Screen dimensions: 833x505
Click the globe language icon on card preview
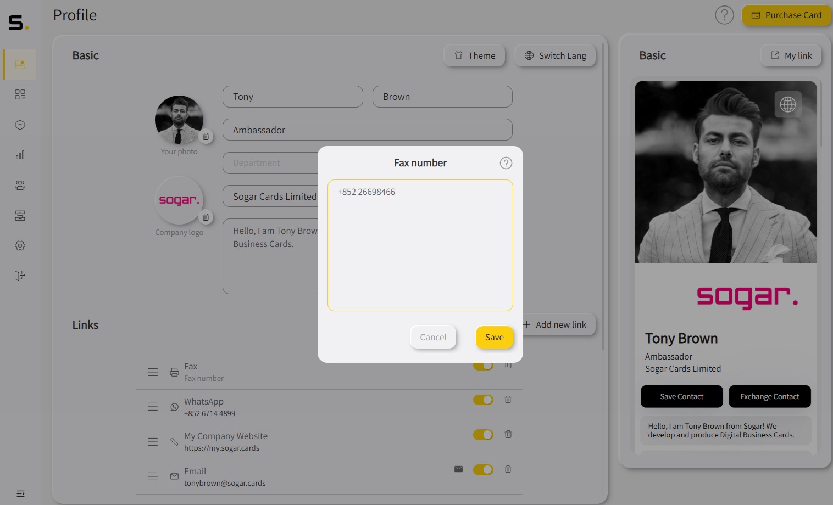click(788, 104)
